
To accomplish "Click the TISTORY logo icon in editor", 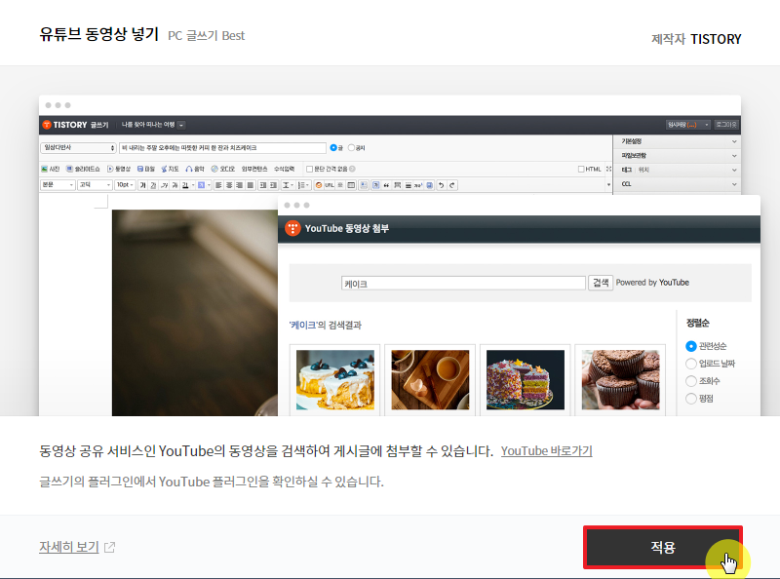I will tap(47, 125).
